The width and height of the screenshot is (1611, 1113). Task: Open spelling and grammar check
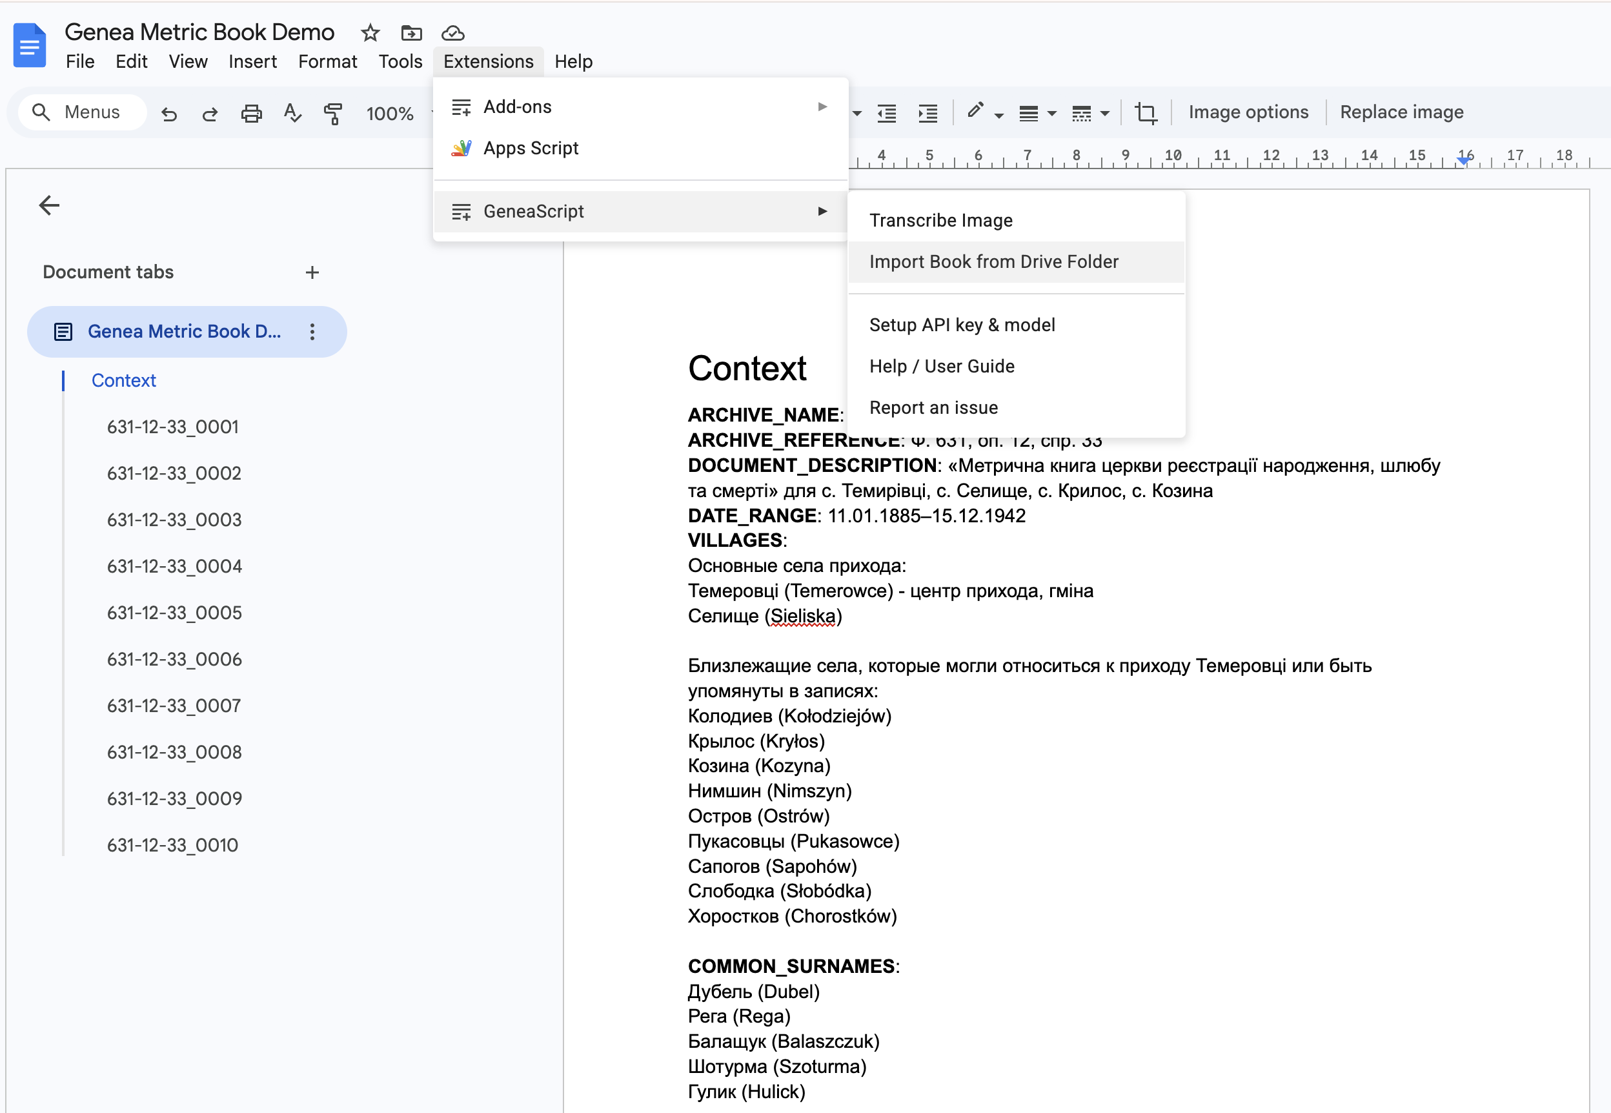(293, 113)
